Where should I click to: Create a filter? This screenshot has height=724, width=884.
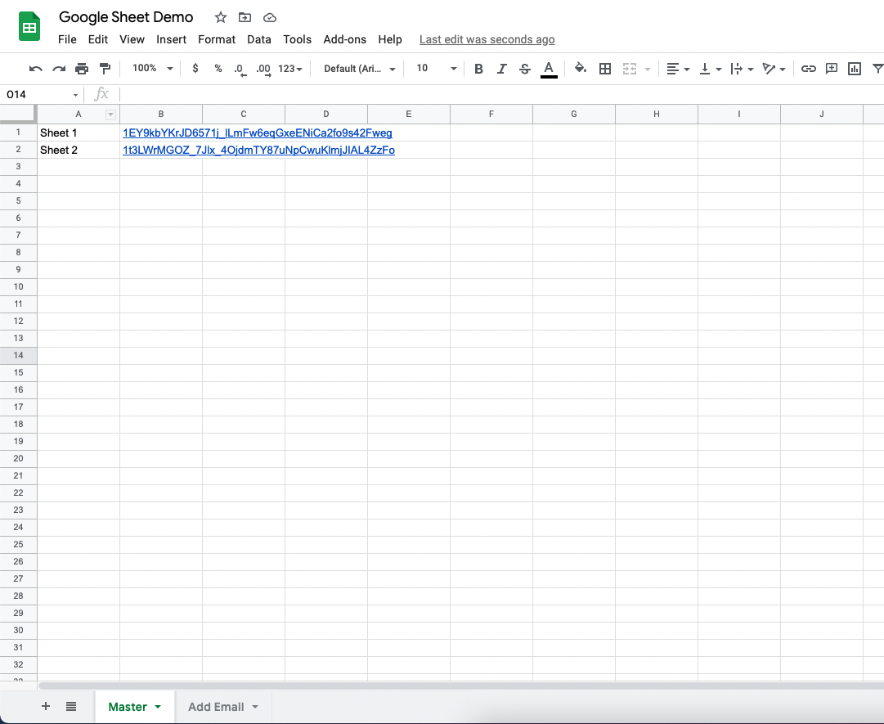pyautogui.click(x=877, y=69)
